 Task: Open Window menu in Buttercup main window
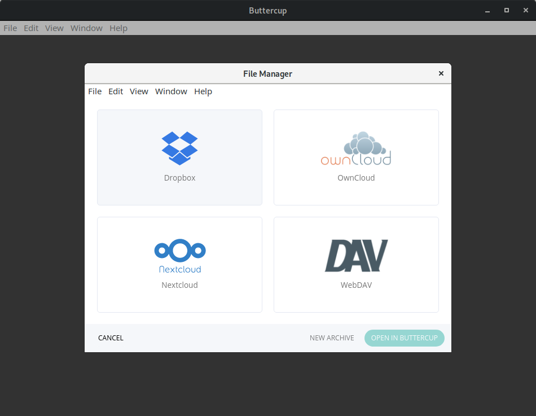[x=86, y=28]
